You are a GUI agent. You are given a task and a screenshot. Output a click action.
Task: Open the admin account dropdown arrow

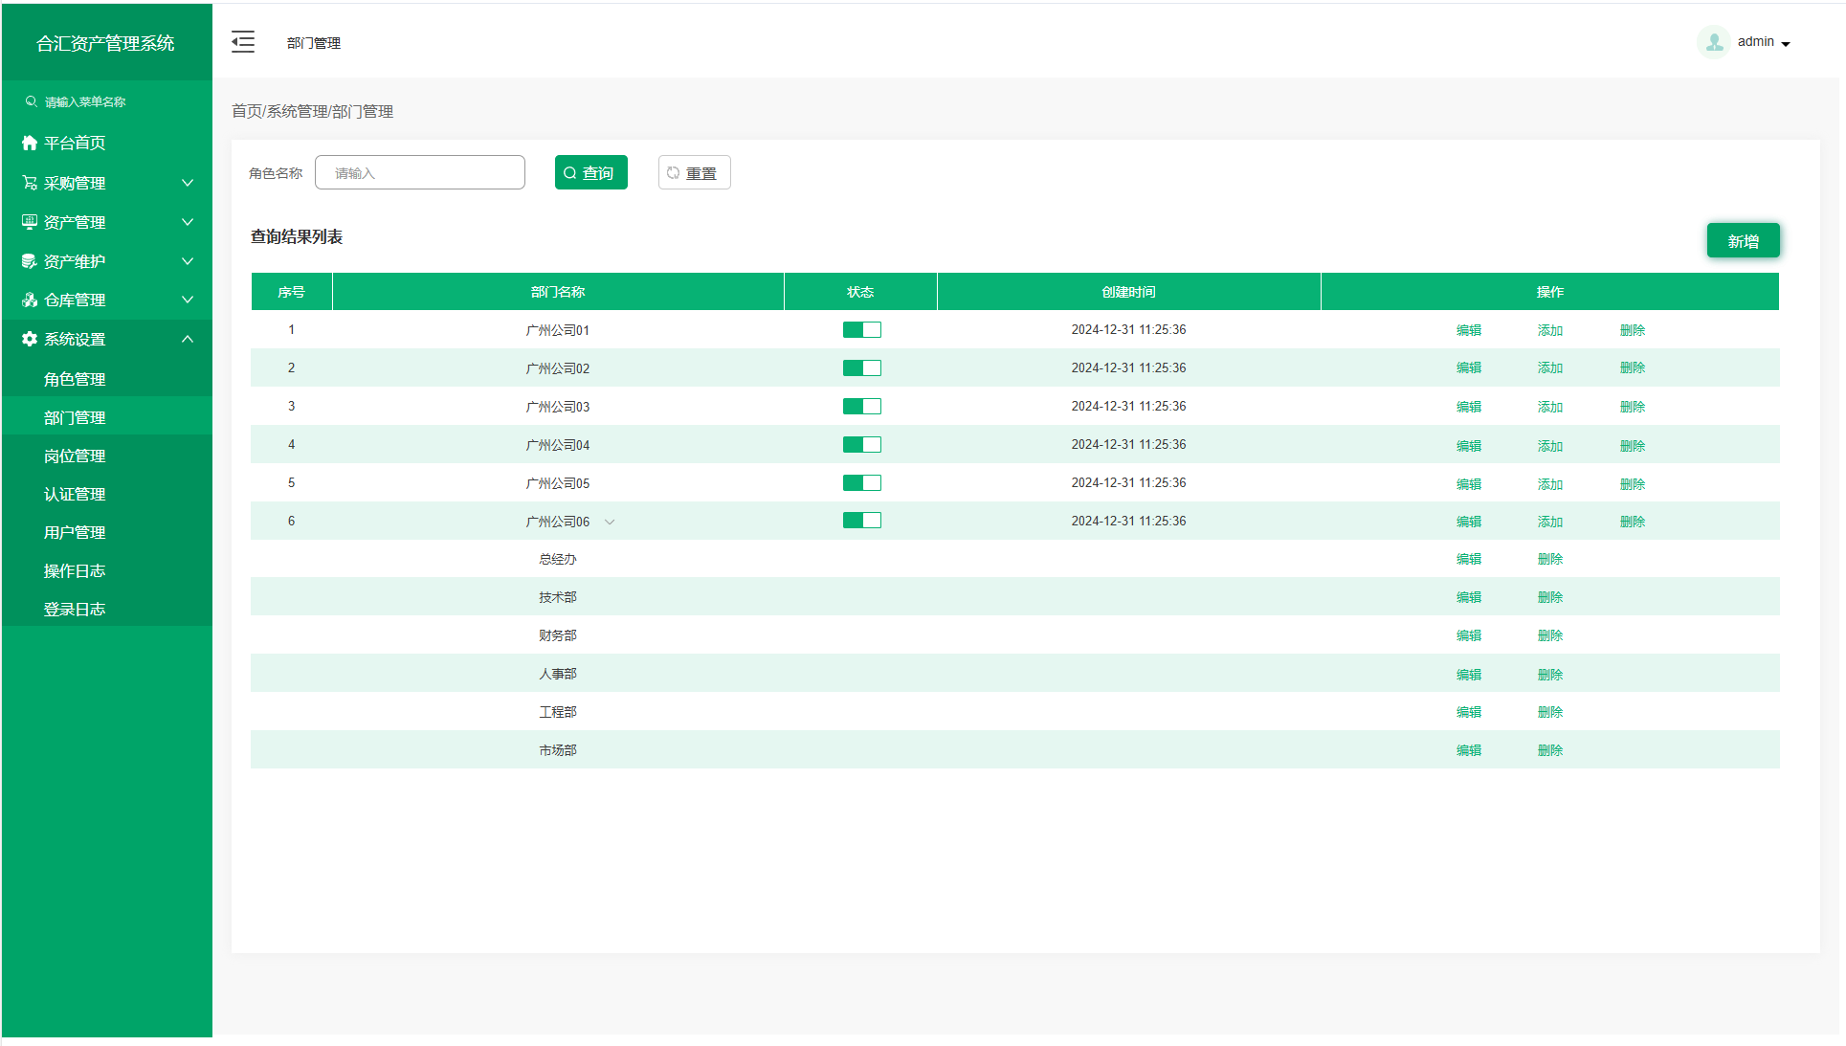coord(1786,44)
